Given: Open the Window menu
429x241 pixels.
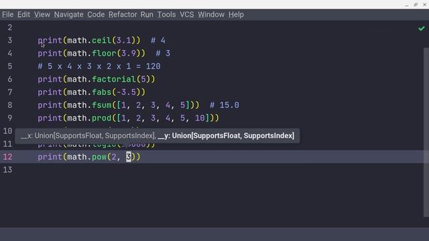Looking at the screenshot, I should pyautogui.click(x=211, y=15).
